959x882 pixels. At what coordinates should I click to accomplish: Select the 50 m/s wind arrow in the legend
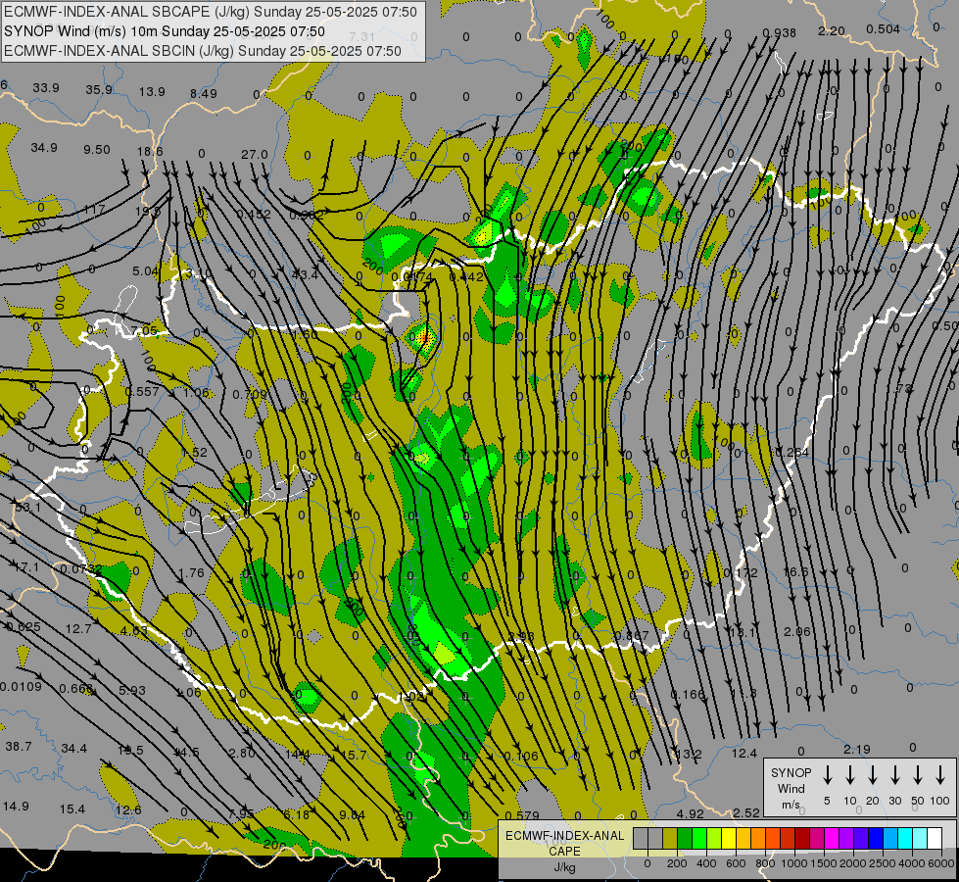[918, 775]
